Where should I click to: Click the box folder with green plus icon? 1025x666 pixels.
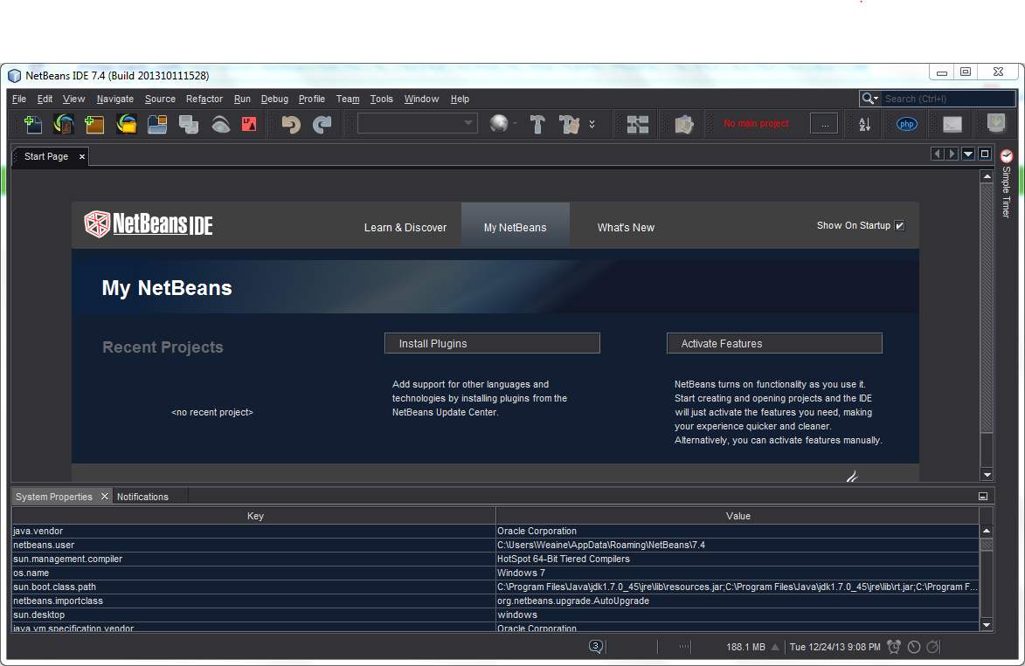coord(94,123)
